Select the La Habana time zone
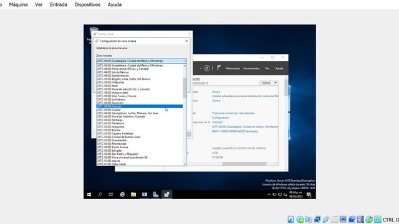The width and height of the screenshot is (399, 224). (140, 100)
